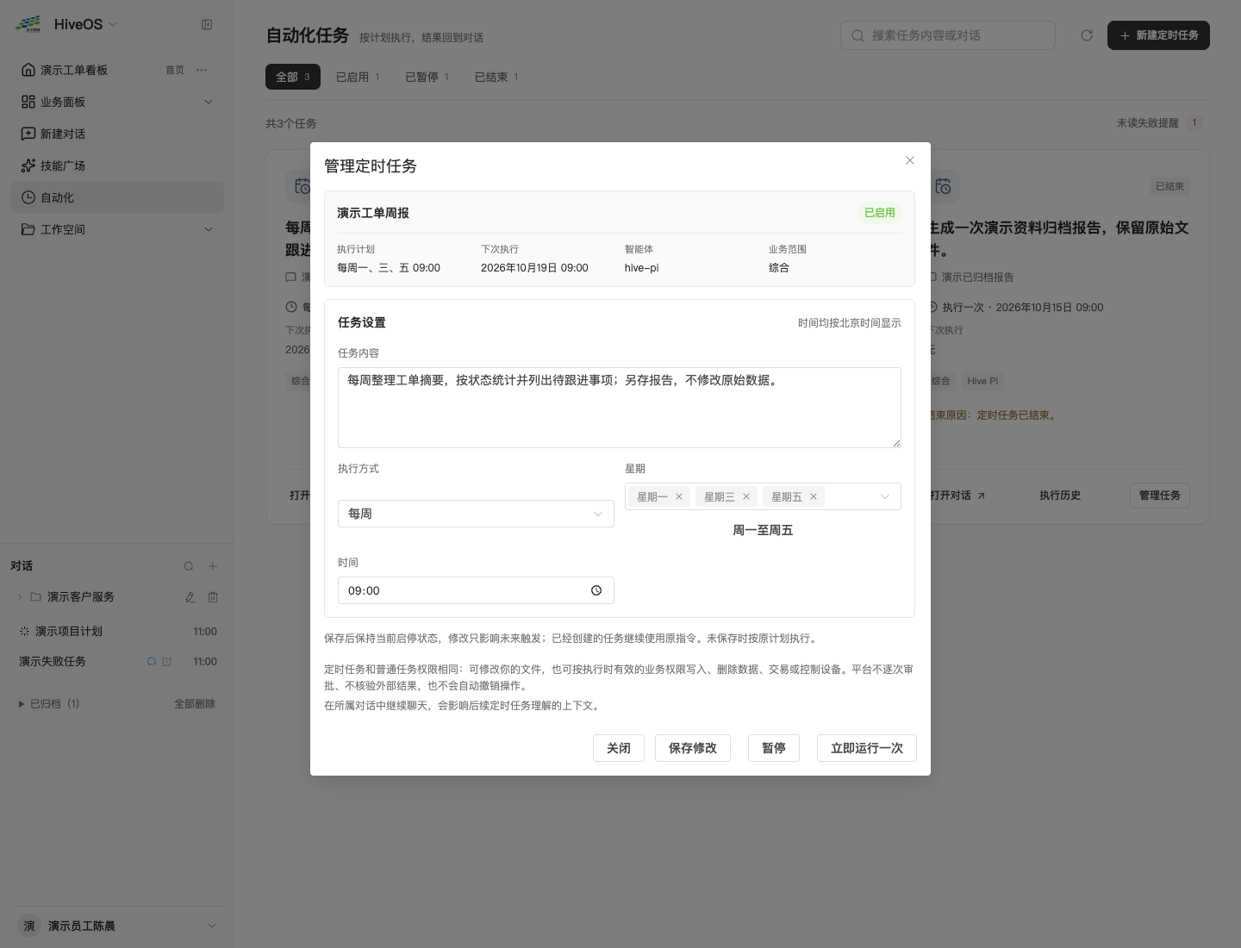Open the 执行方式 每周 dropdown
Screen dimensions: 1241x948
click(x=476, y=514)
